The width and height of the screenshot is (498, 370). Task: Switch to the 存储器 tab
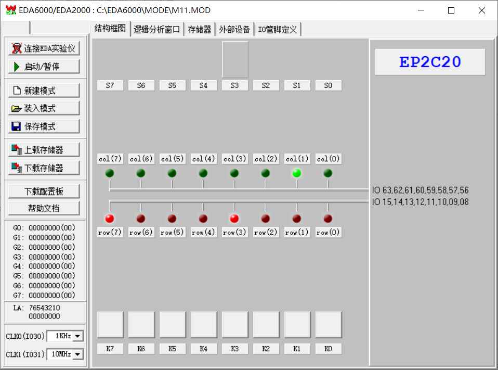click(x=200, y=30)
